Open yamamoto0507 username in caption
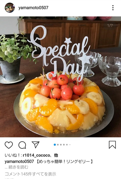This screenshot has height=179, width=121. (19, 161)
